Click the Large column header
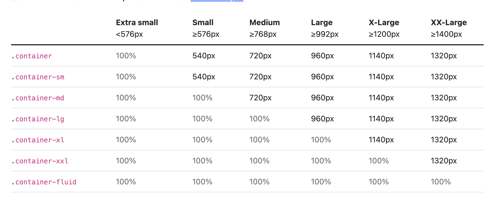This screenshot has width=495, height=204. click(x=321, y=23)
